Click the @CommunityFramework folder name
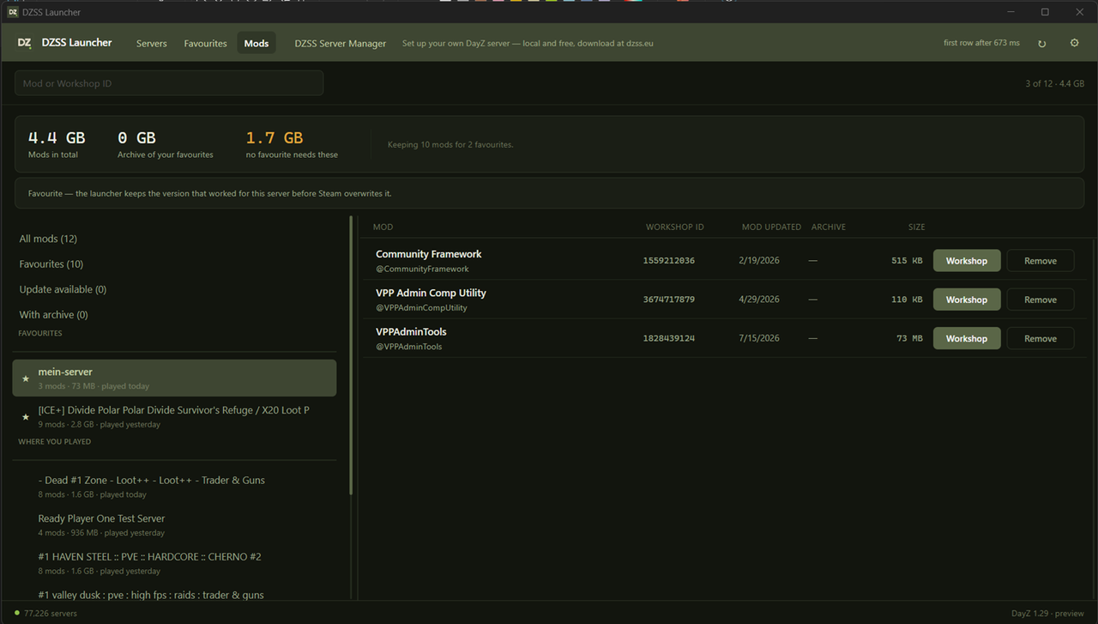Image resolution: width=1098 pixels, height=624 pixels. (422, 269)
